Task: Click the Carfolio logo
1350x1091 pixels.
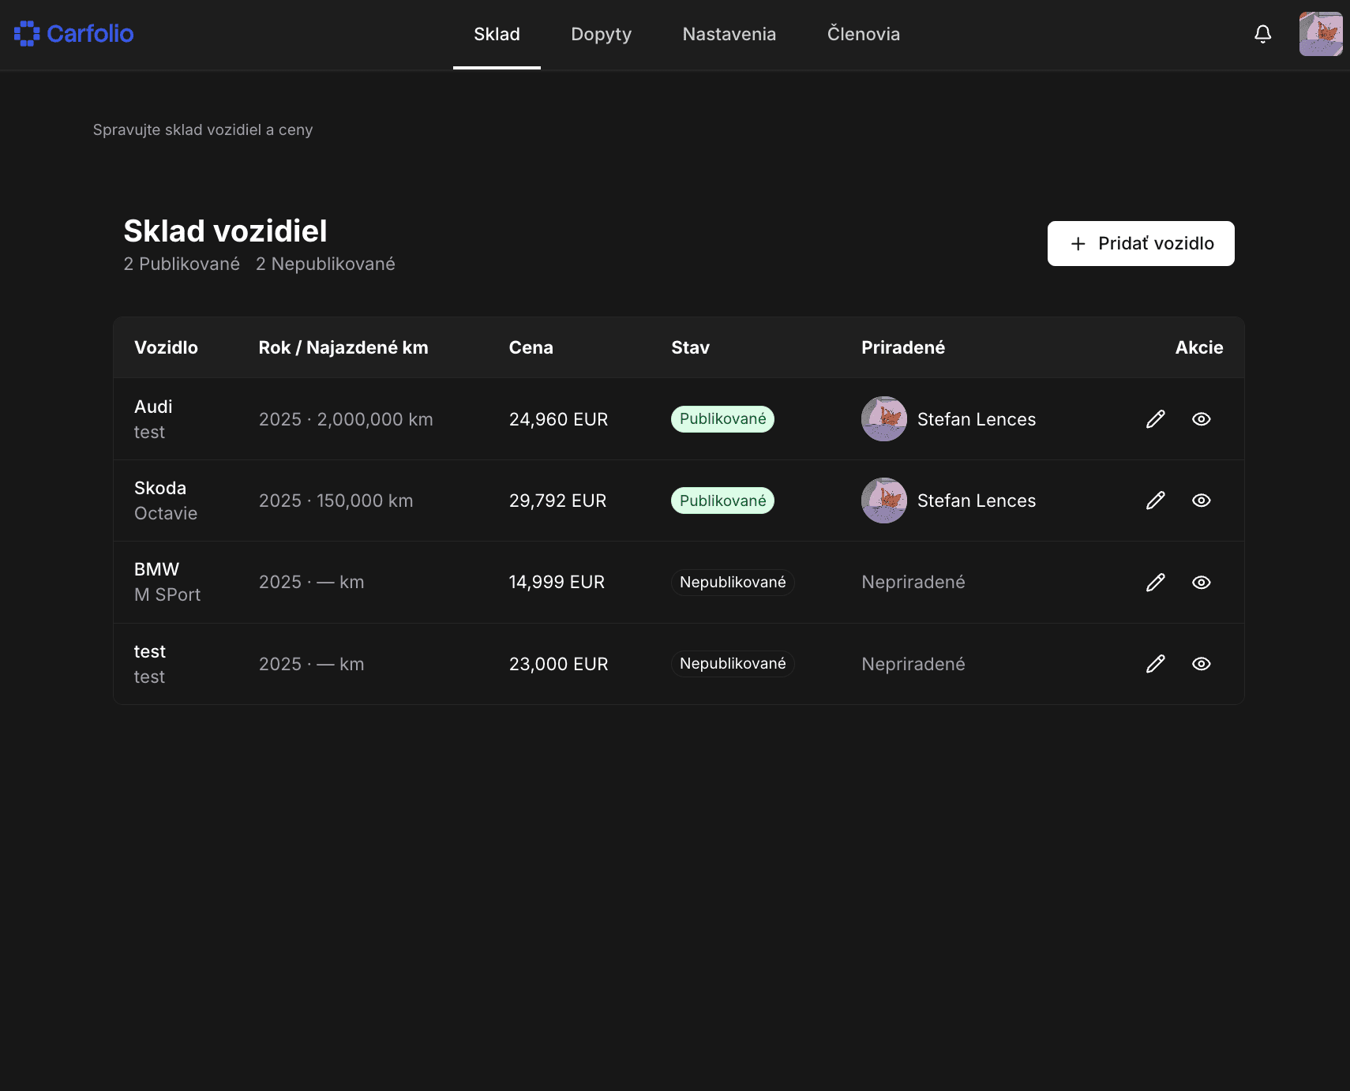Action: tap(74, 34)
